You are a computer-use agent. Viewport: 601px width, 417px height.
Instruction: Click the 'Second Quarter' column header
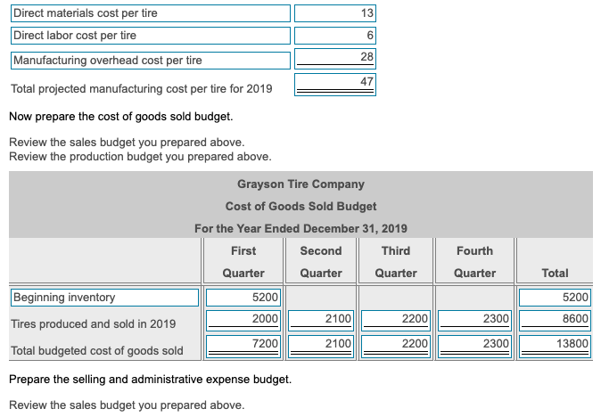[x=321, y=262]
